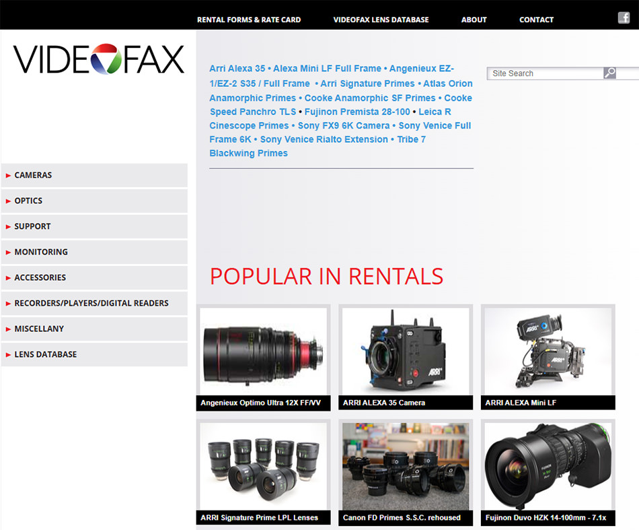Select the MISCELLANY menu label
The width and height of the screenshot is (639, 530).
(39, 329)
